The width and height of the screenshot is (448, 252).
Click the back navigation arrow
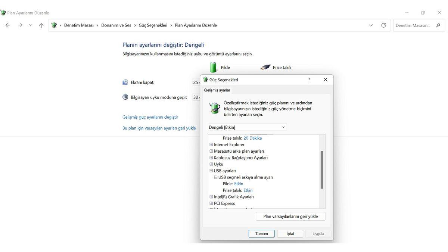(x=7, y=25)
